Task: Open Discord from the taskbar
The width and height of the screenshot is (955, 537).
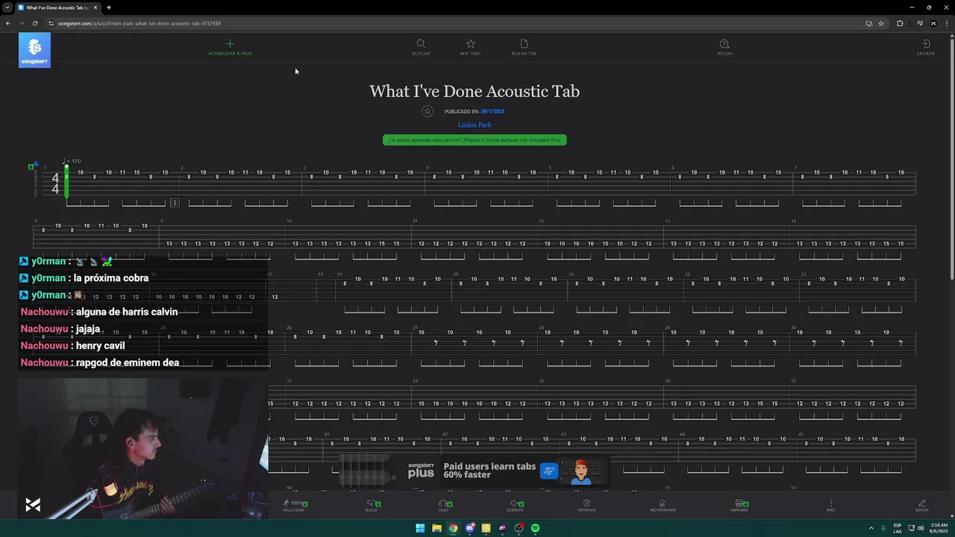Action: pyautogui.click(x=469, y=528)
